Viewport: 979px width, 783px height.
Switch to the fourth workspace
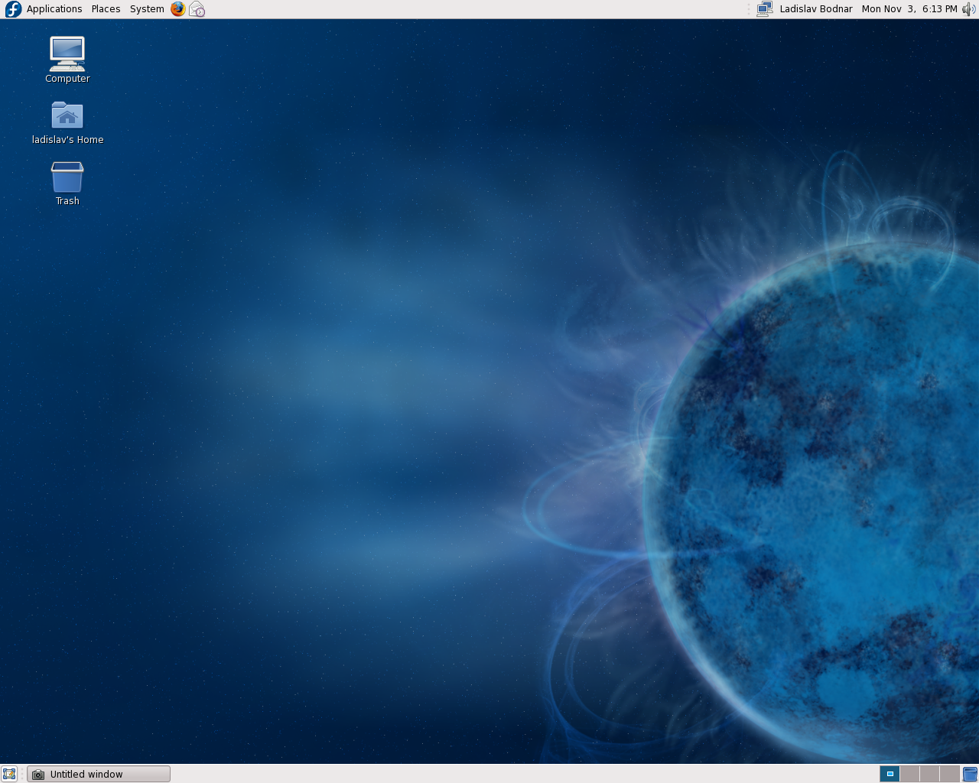(949, 774)
